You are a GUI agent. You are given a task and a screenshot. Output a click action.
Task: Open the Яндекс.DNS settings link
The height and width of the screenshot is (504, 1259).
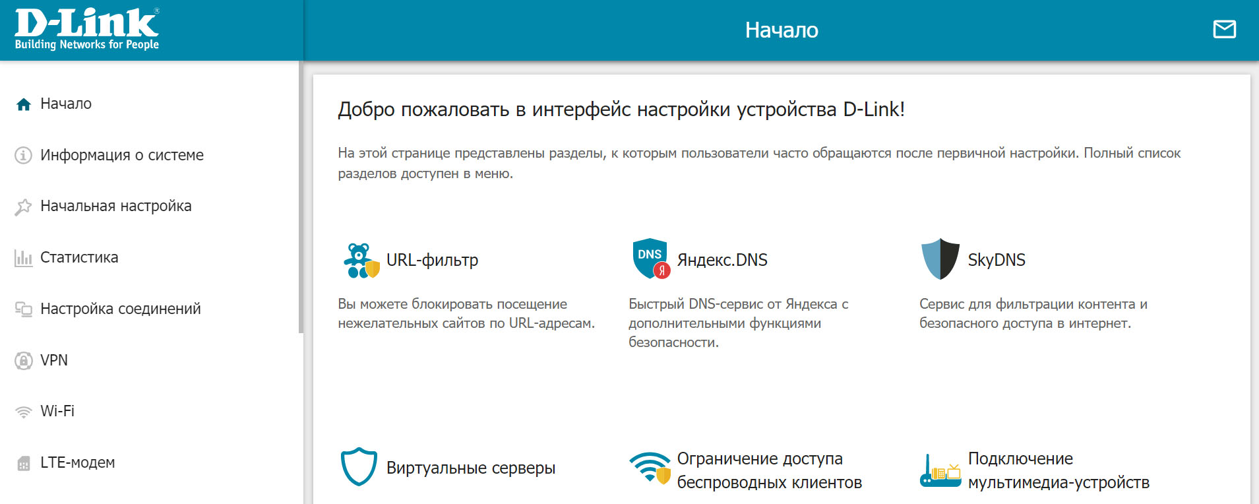[722, 261]
